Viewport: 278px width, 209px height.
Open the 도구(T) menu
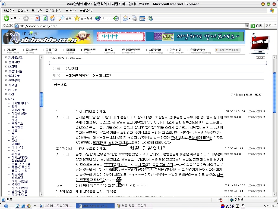pos(71,11)
